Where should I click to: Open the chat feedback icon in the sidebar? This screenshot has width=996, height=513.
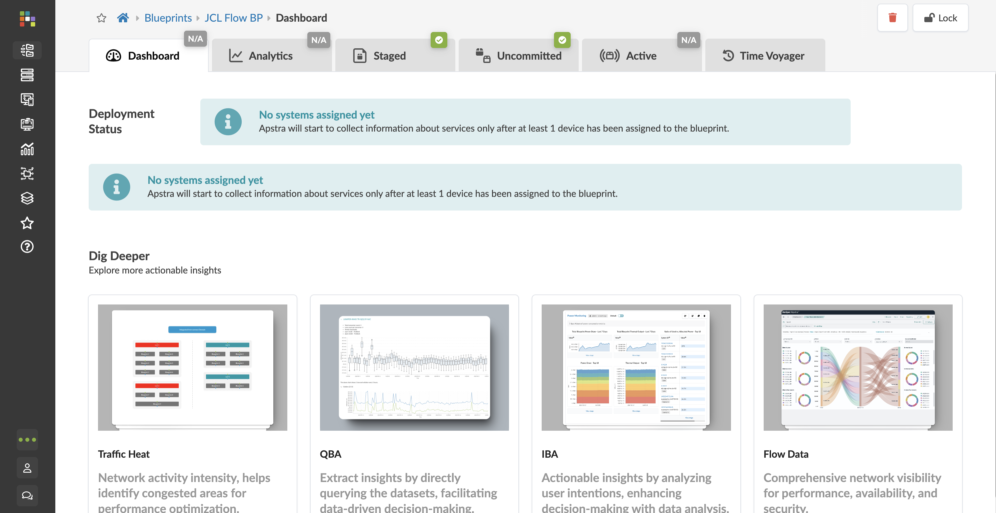27,495
